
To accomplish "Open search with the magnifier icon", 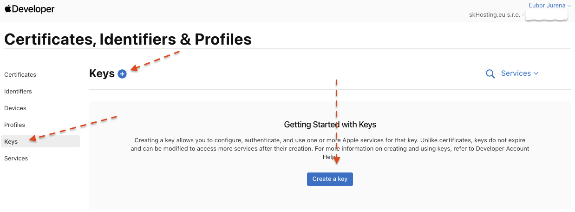I will [490, 74].
